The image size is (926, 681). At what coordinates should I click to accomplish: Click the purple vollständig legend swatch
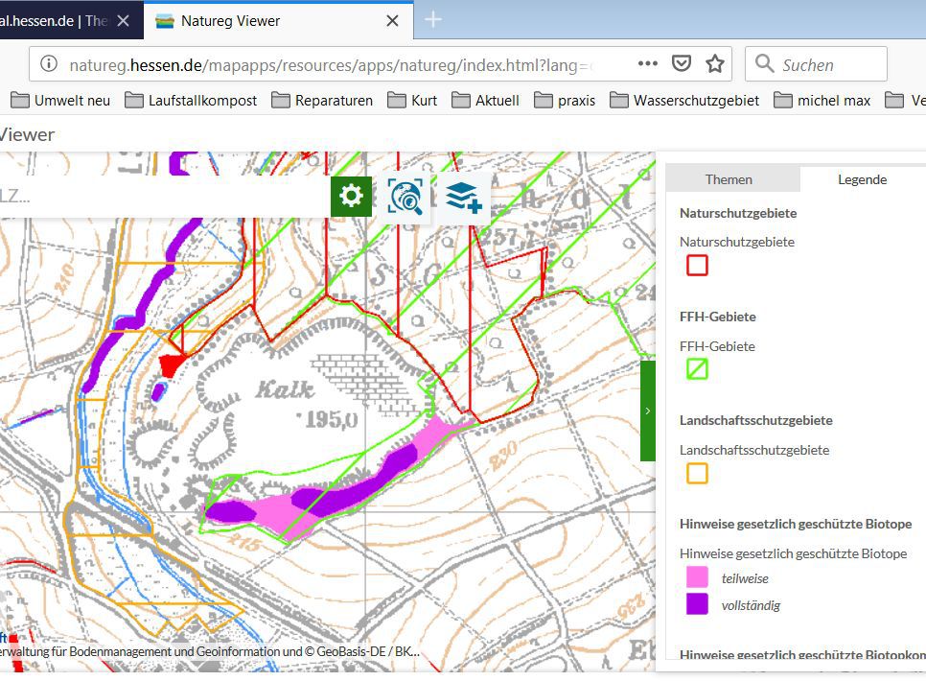697,604
